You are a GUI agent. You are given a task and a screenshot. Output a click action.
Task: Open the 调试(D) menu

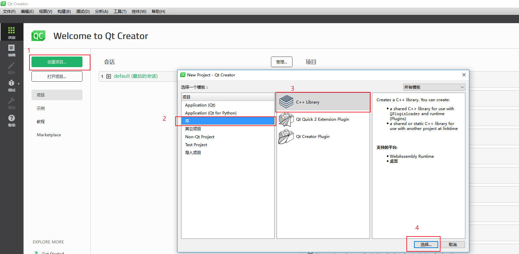[83, 11]
